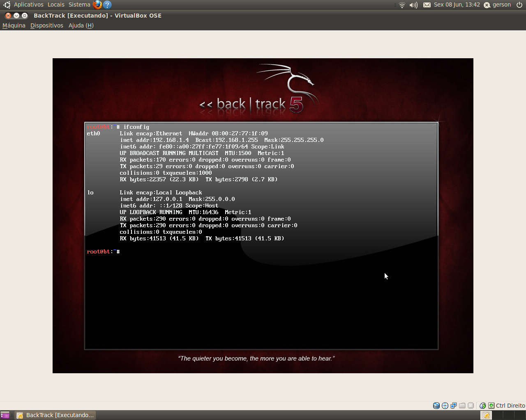Click the Ubuntu logo in top panel

[7, 5]
